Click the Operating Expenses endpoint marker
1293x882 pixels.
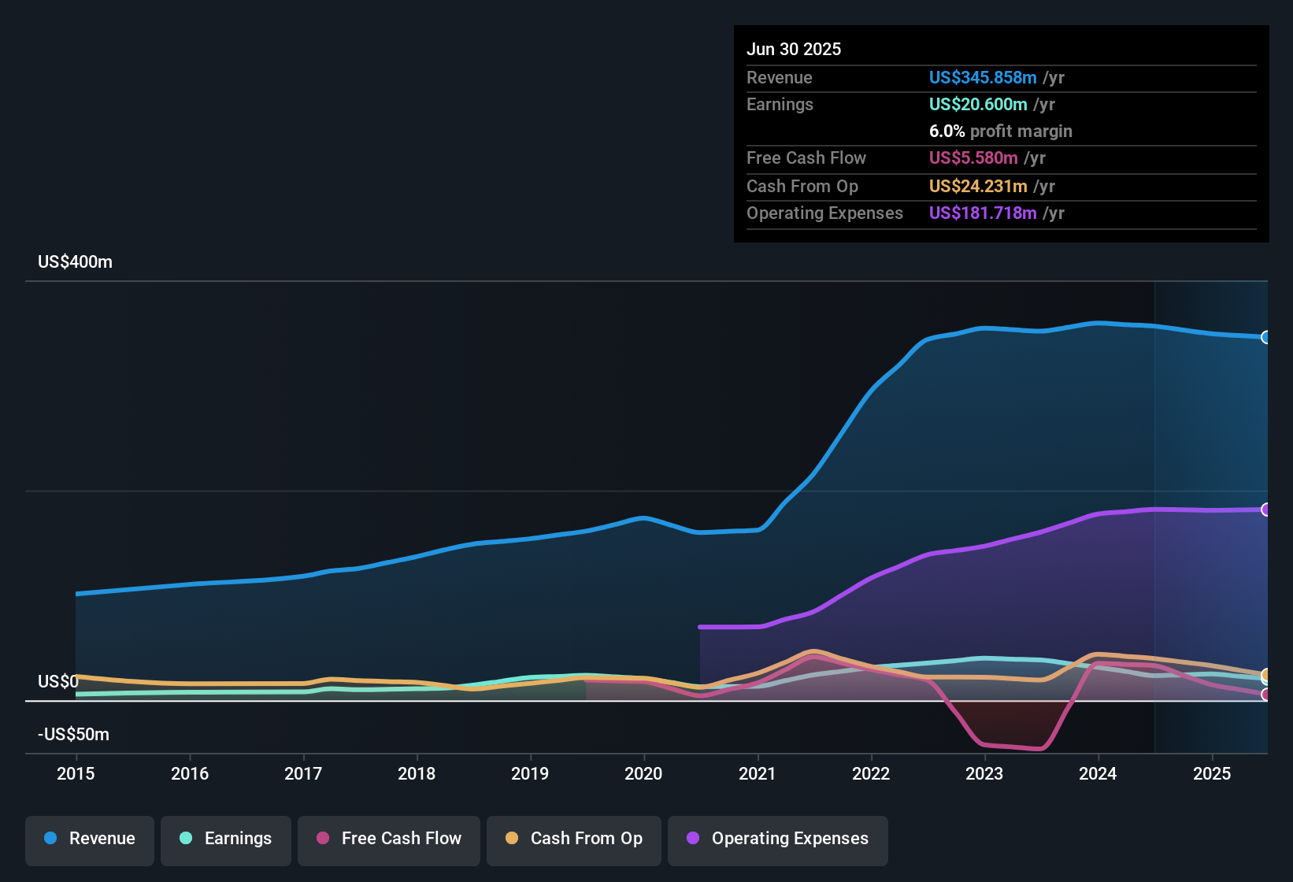1266,510
